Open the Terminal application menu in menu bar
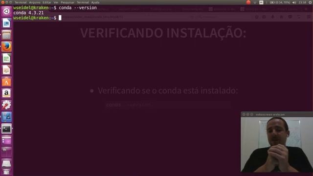Screen dimensions: 313x176 [x=21, y=2]
